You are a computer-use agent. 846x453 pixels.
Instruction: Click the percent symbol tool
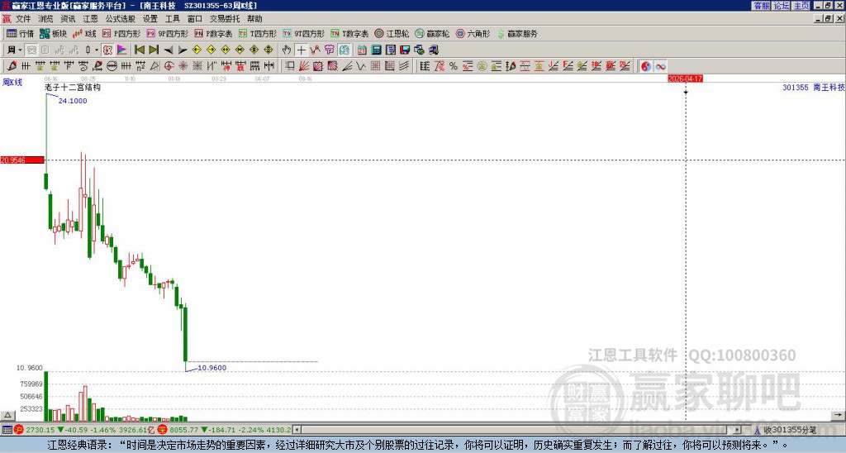tap(454, 66)
